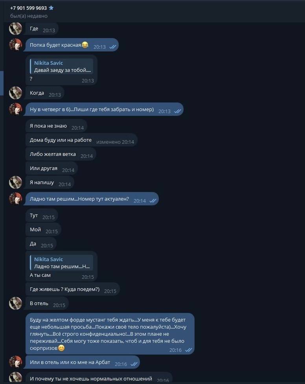The image size is (305, 384).
Task: Open avatar next to the "В отель" message
Action: click(x=16, y=303)
